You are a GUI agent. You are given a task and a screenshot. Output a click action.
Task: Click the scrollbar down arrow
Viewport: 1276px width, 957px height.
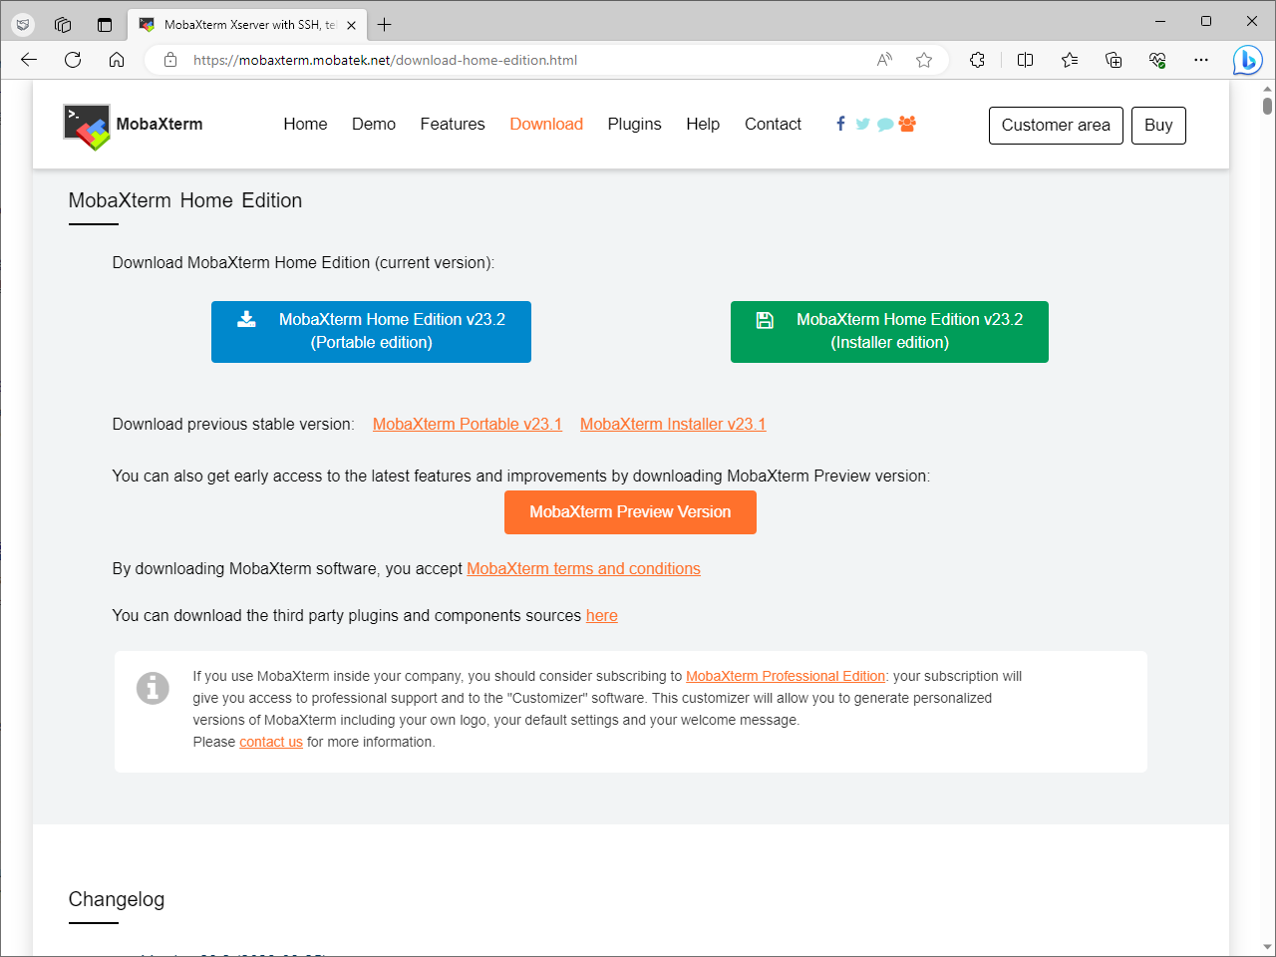point(1267,946)
